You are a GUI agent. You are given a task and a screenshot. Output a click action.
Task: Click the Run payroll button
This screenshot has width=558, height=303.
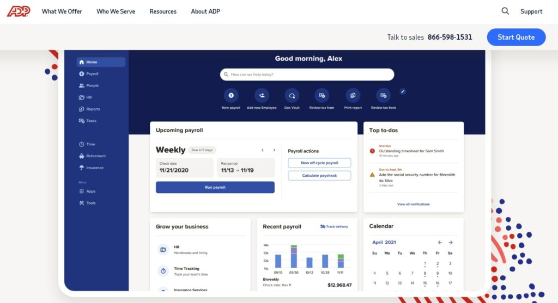[215, 187]
